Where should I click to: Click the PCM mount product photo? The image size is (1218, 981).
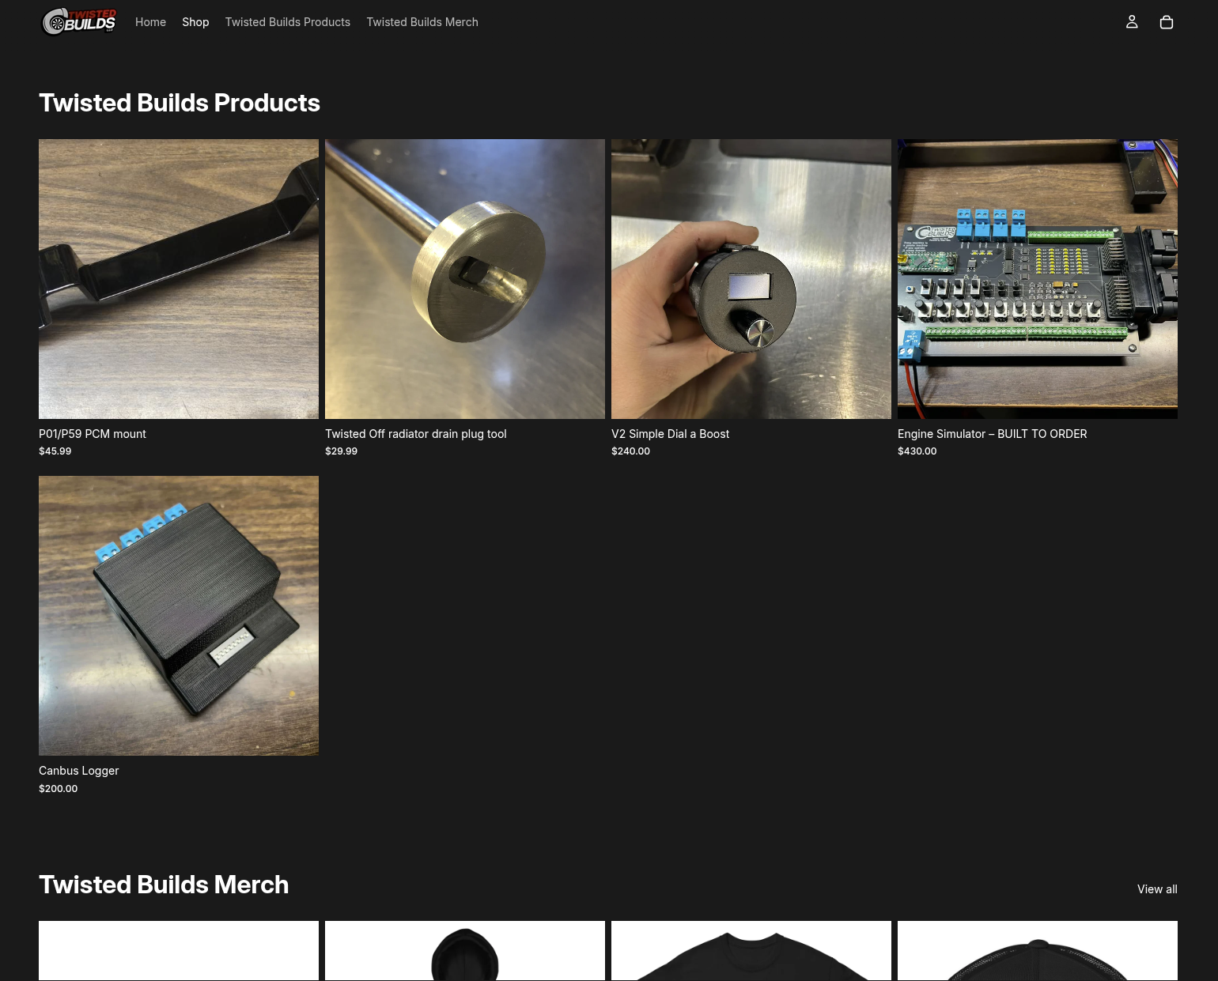pyautogui.click(x=179, y=279)
